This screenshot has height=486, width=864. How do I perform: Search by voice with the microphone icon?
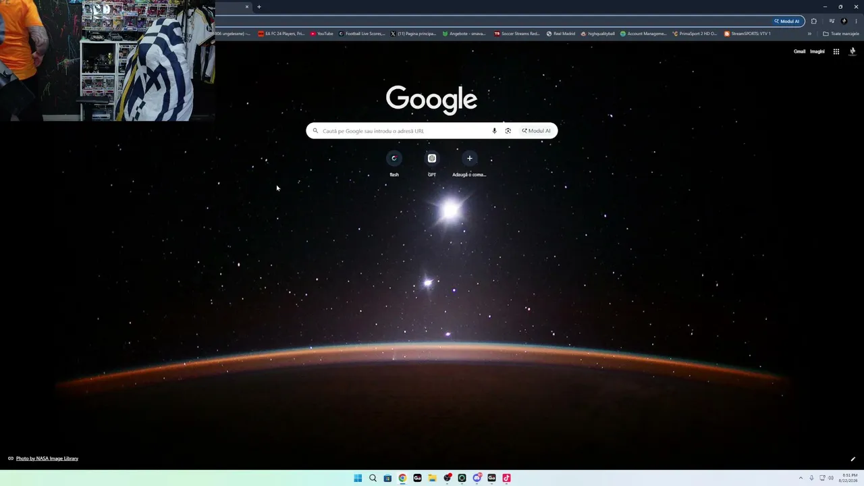[494, 131]
